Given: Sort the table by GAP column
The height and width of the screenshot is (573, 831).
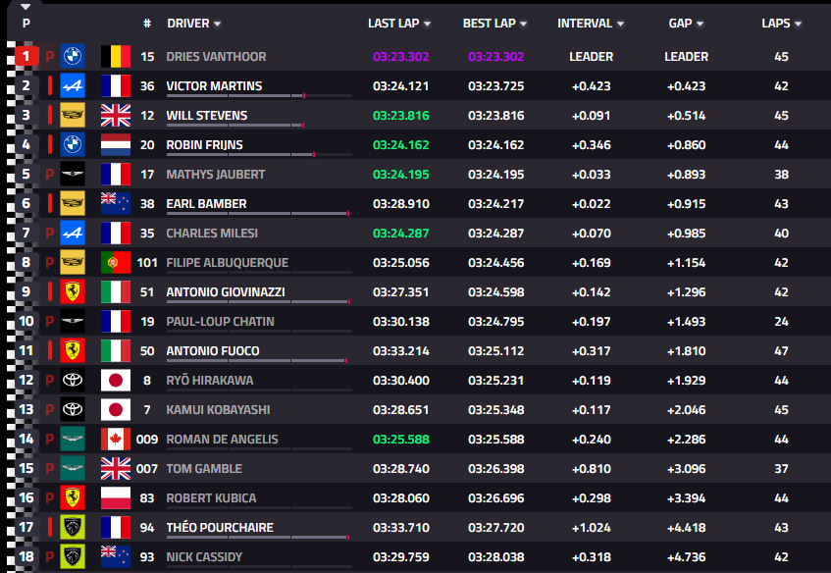Looking at the screenshot, I should (x=686, y=24).
